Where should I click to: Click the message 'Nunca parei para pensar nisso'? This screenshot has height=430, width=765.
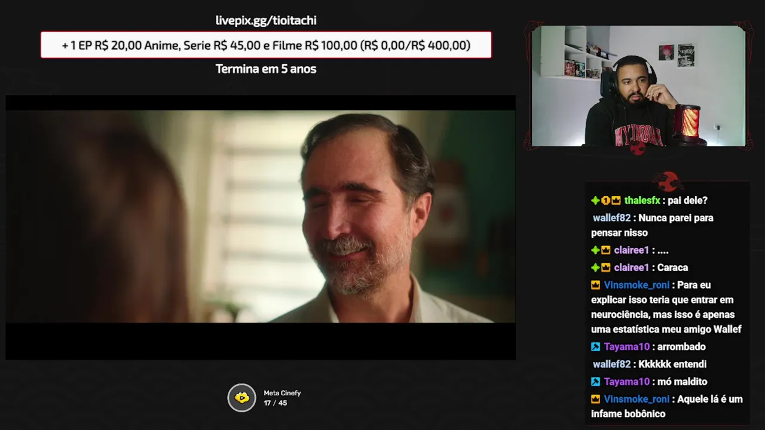[x=652, y=225]
